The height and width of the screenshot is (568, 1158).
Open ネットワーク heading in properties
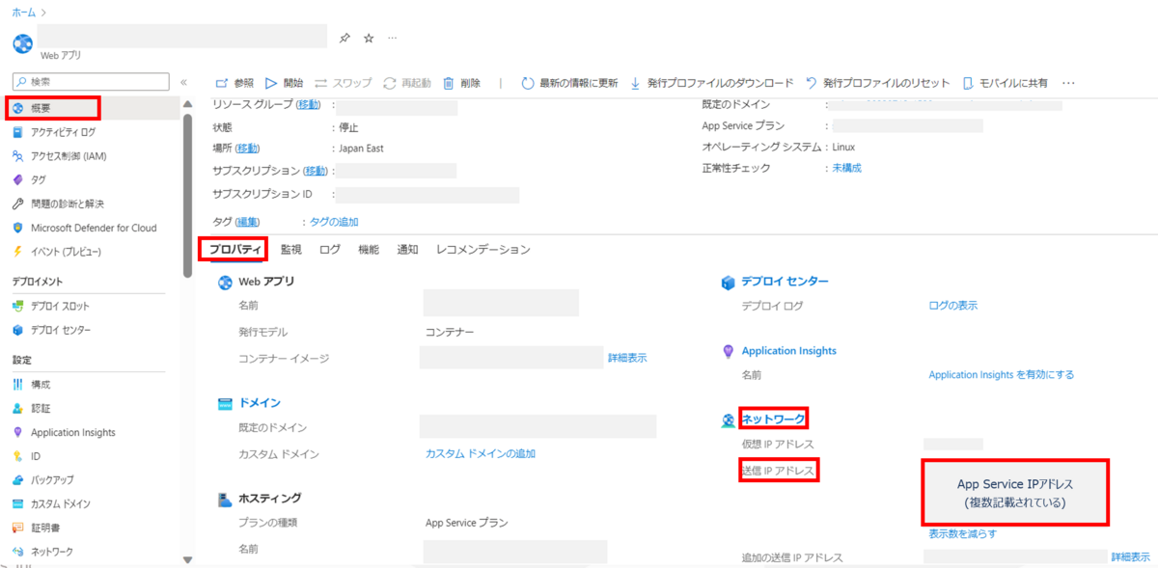point(773,419)
